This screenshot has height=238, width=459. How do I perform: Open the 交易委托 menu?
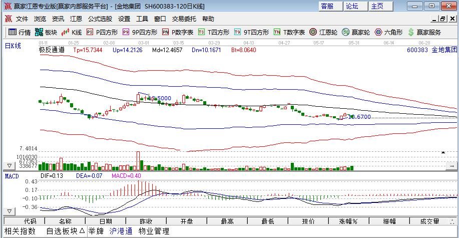184,19
